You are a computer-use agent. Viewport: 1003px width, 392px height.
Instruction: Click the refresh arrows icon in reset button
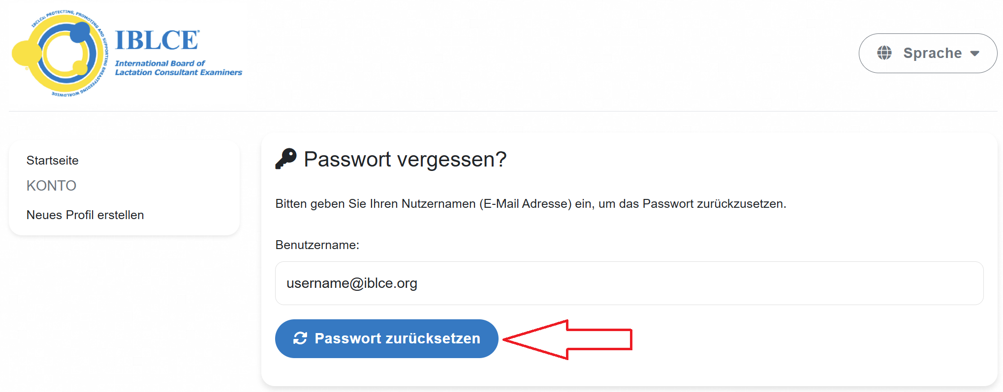pos(300,338)
